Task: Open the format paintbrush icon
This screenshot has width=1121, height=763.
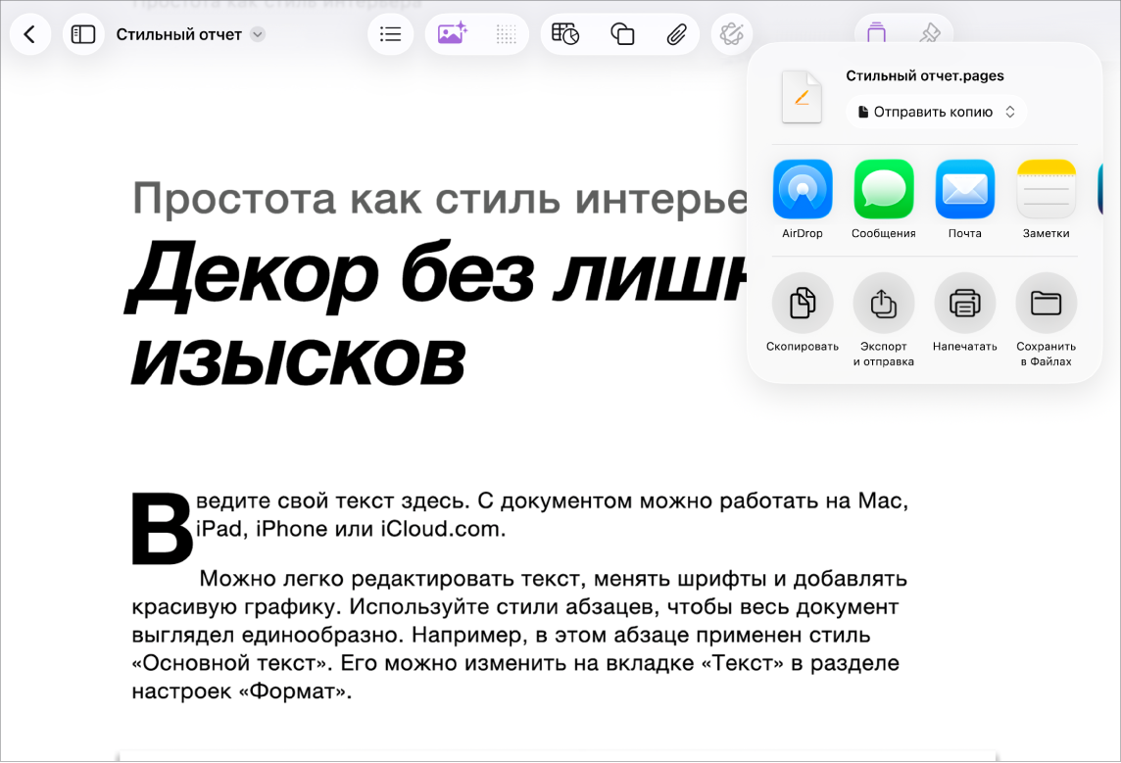Action: pyautogui.click(x=929, y=31)
